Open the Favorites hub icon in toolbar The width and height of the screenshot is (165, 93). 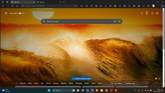(92, 6)
